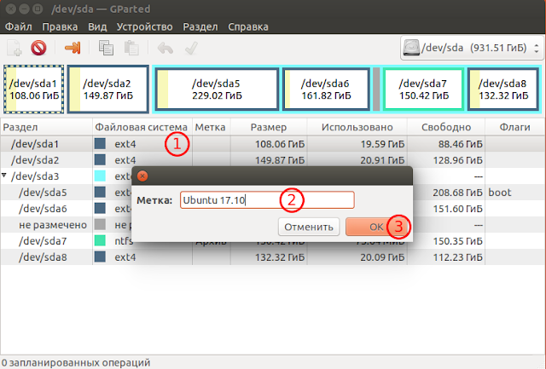546x369 pixels.
Task: Confirm the label with the OK button
Action: [x=376, y=227]
